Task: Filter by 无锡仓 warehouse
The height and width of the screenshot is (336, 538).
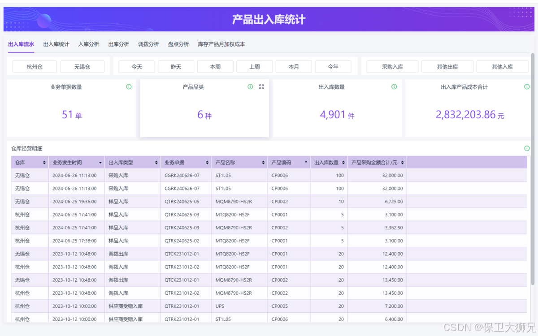Action: click(82, 67)
